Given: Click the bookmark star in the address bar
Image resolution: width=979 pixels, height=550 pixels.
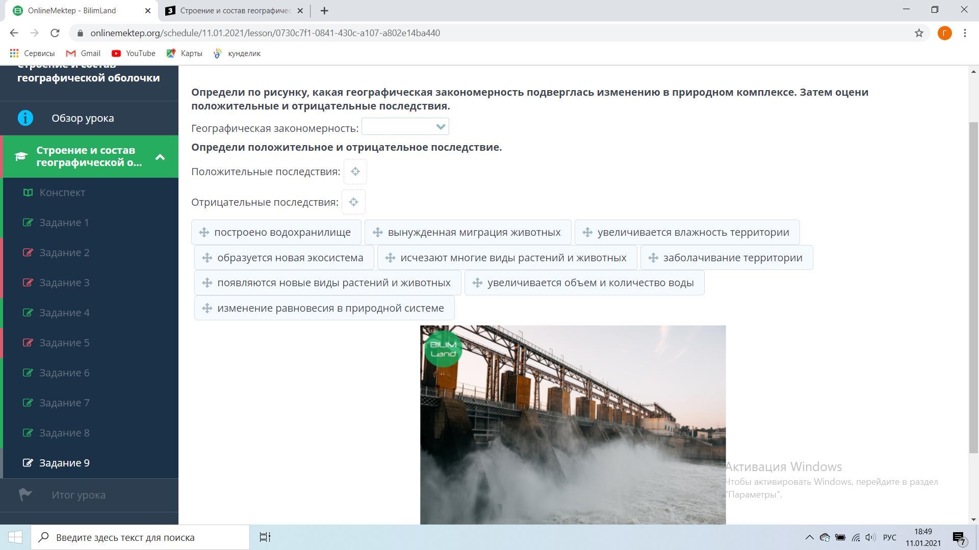Looking at the screenshot, I should coord(919,33).
